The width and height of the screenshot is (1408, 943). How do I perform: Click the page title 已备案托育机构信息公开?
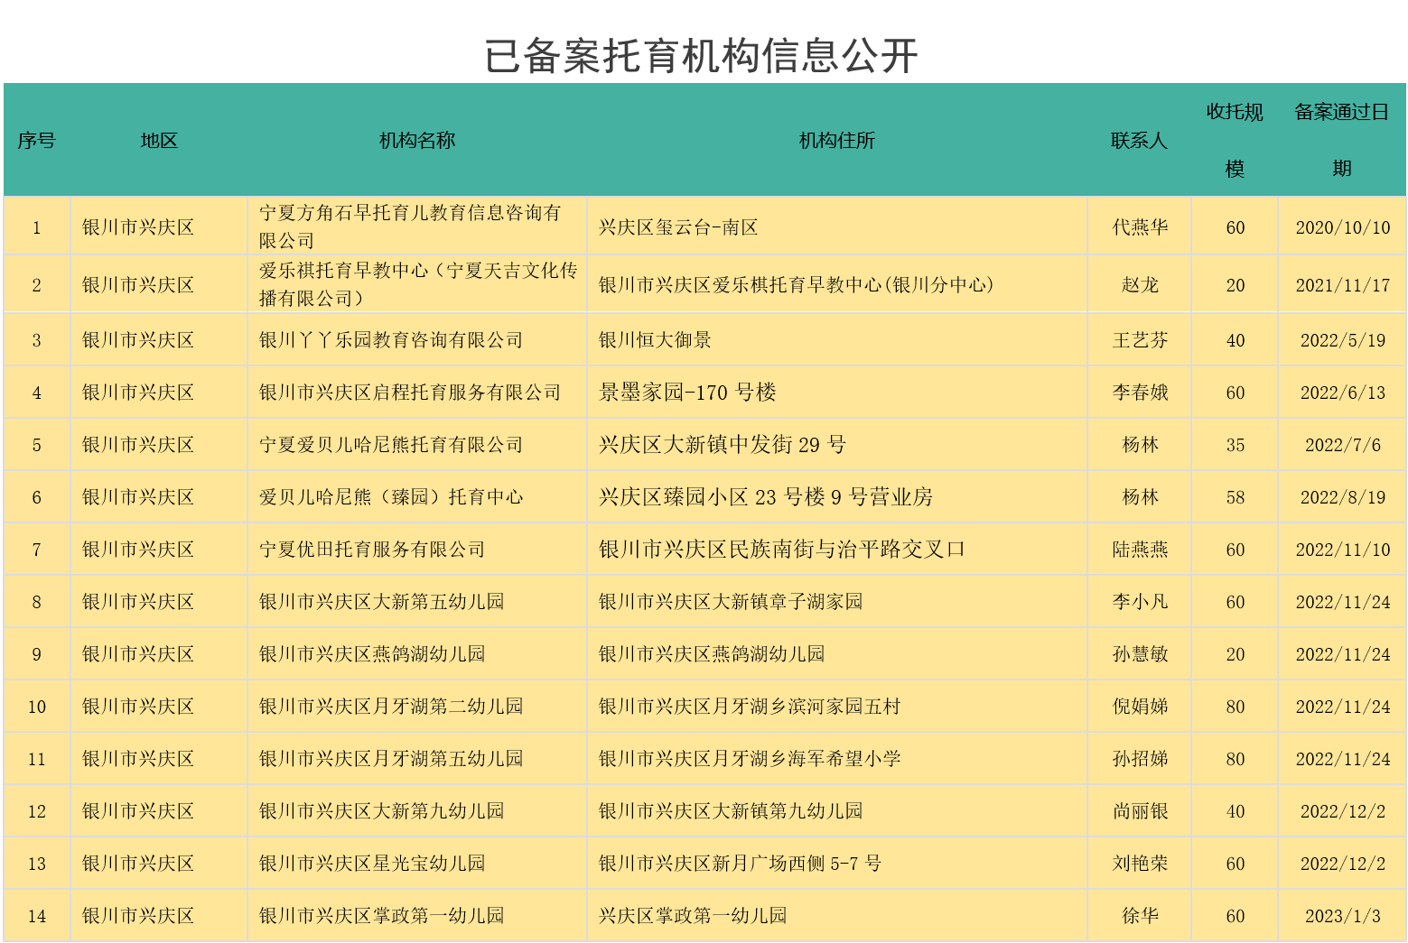(x=701, y=56)
